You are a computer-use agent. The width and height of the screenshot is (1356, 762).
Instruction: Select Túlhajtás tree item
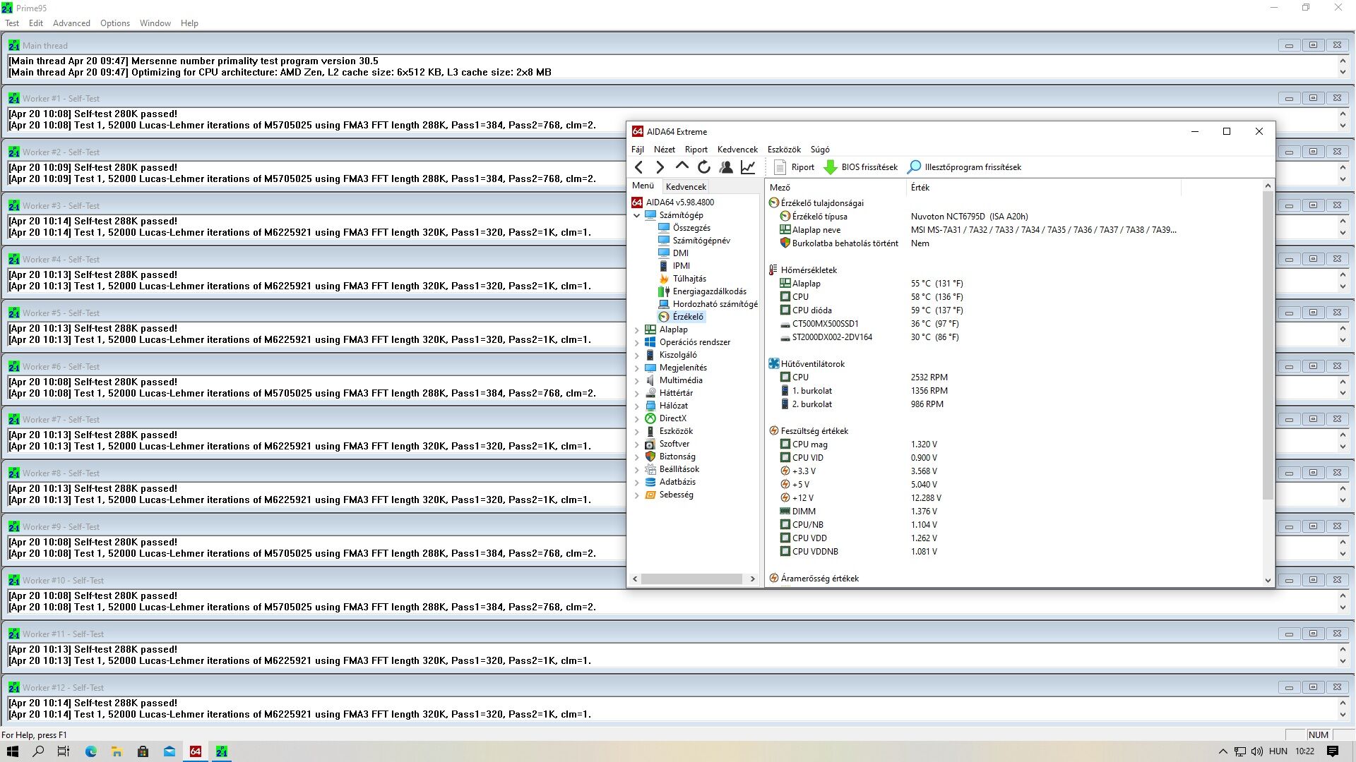(682, 279)
